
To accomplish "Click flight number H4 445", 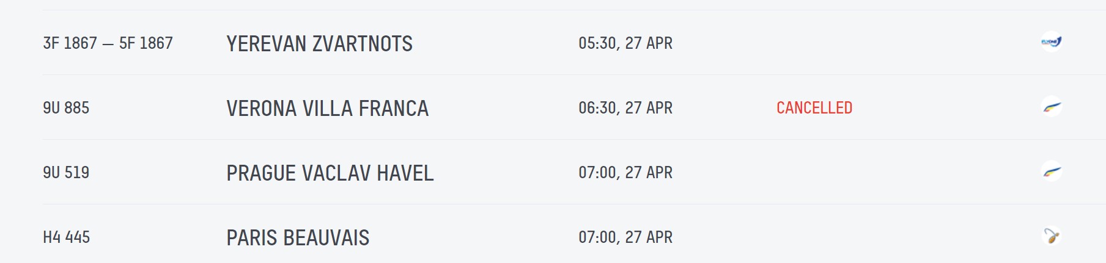I will click(66, 237).
